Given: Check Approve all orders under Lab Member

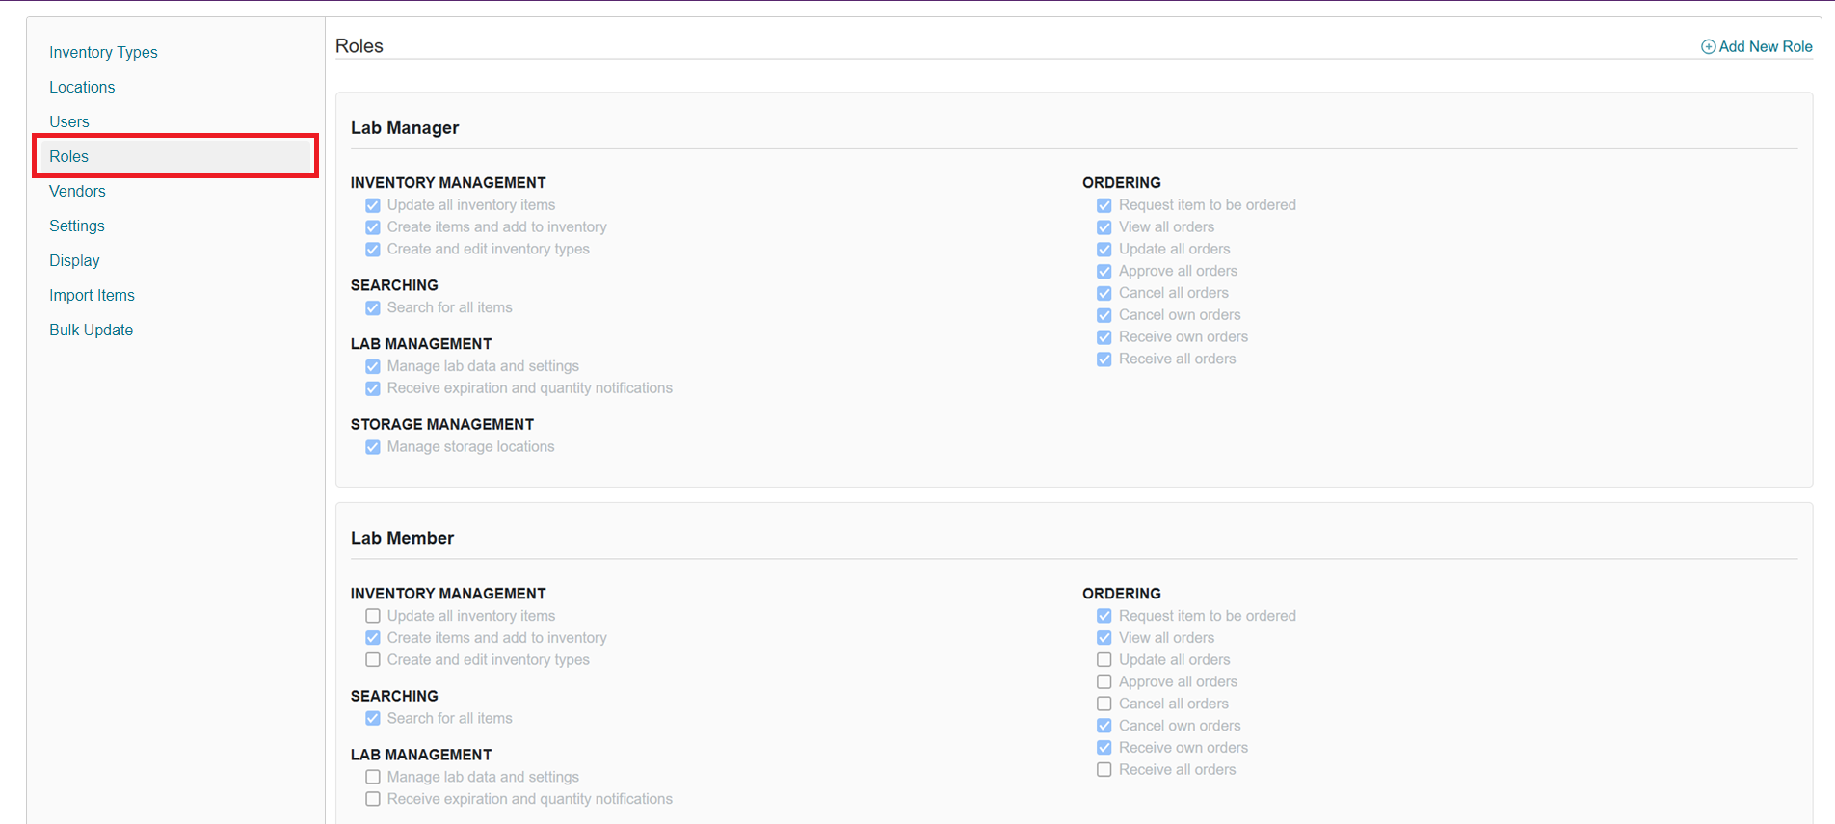Looking at the screenshot, I should coord(1104,682).
